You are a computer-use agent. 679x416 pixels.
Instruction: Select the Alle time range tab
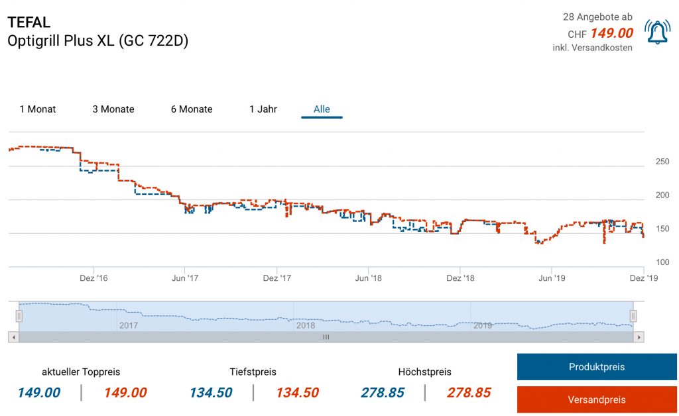click(322, 109)
